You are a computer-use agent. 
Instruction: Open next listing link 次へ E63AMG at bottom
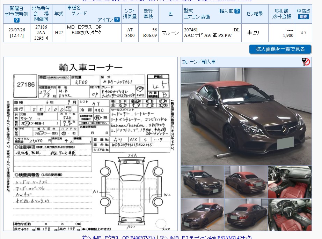click(x=205, y=237)
